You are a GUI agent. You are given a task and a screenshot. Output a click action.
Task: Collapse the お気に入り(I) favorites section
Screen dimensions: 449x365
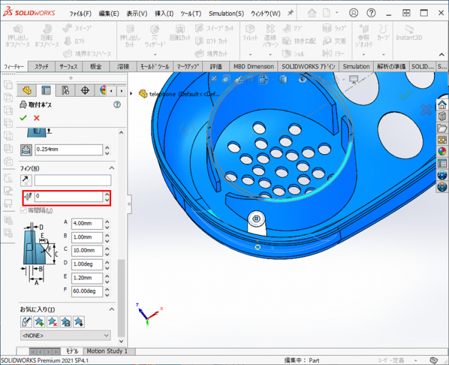[x=112, y=310]
